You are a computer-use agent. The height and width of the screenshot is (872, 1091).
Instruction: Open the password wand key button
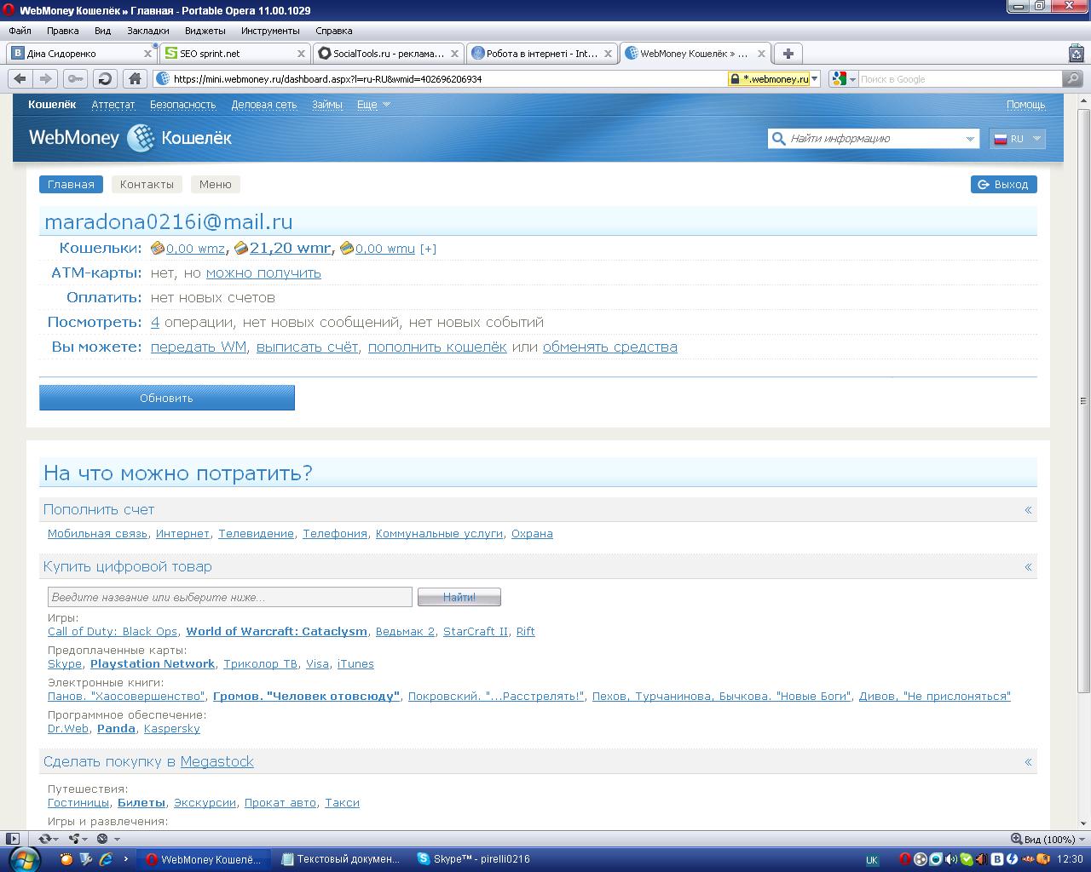coord(75,79)
